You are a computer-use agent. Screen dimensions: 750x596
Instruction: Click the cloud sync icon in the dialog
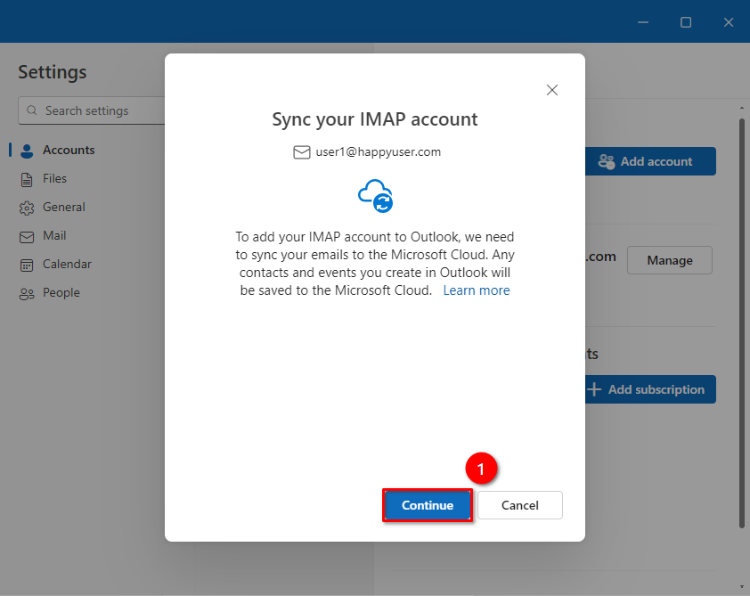[376, 196]
